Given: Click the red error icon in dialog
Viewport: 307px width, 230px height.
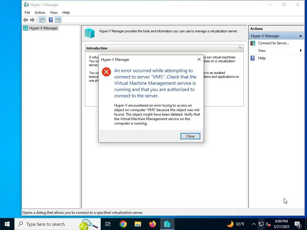Looking at the screenshot, I should pos(106,72).
